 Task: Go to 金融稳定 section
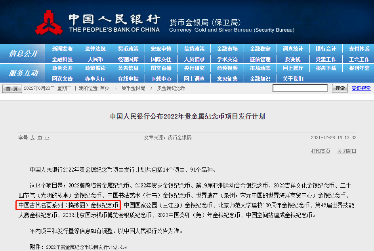(260, 49)
